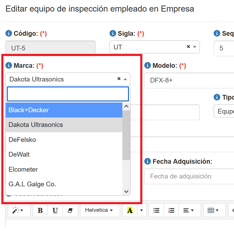Collapse the Marca dropdown arrow

point(125,79)
